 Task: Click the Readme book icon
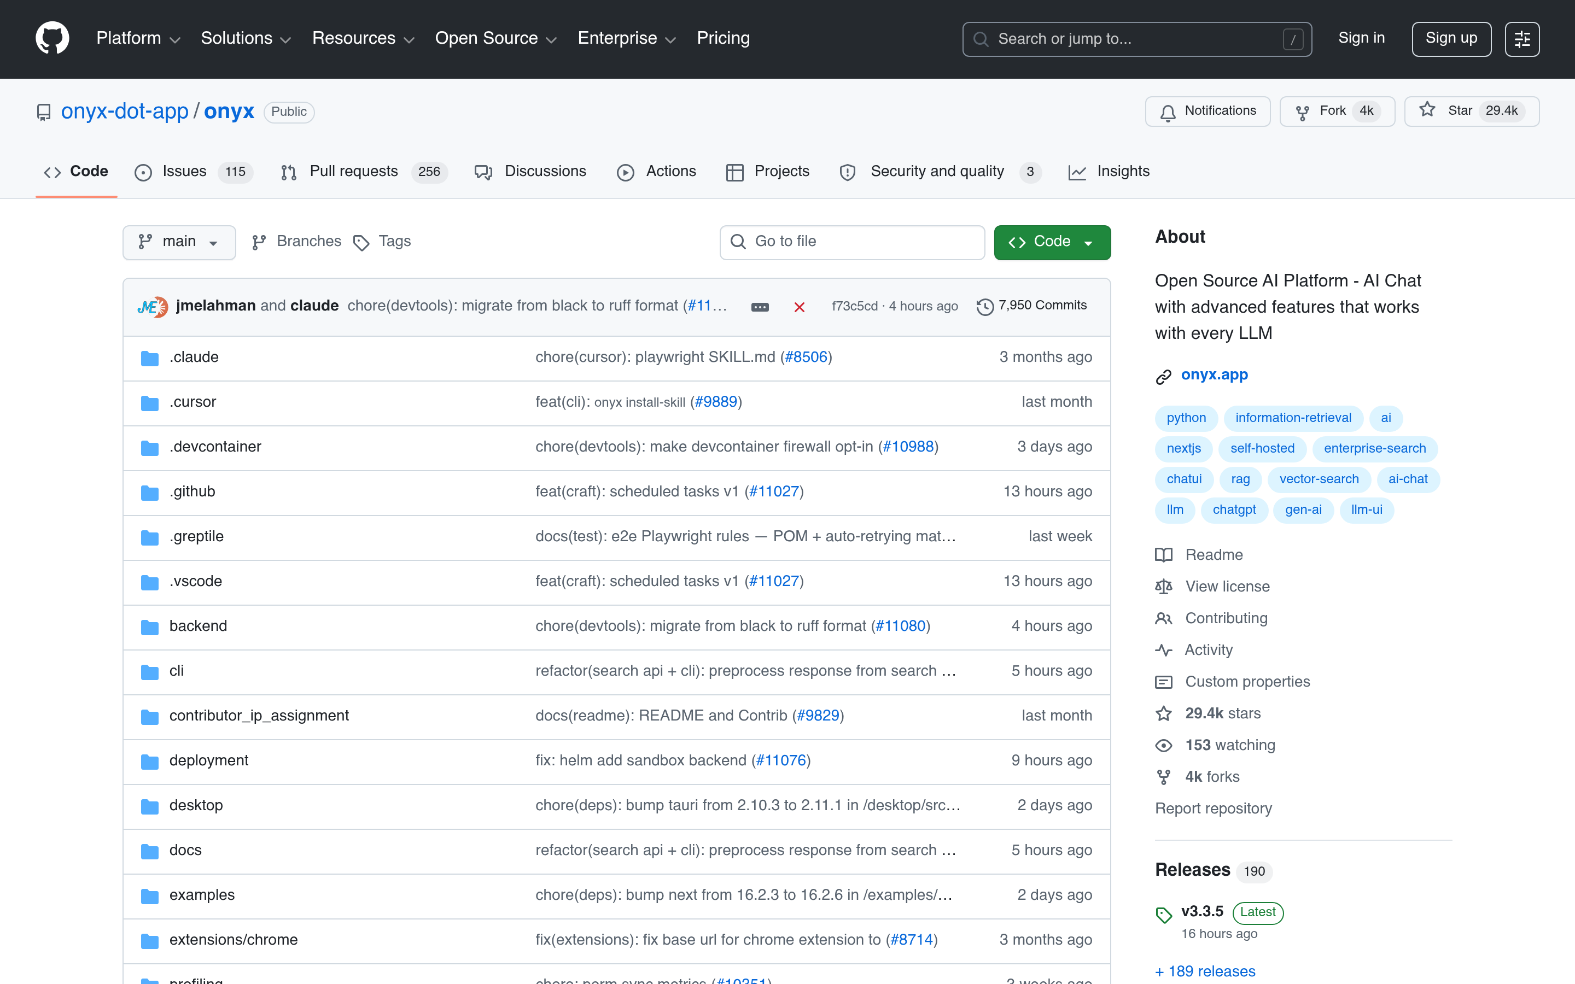point(1164,555)
